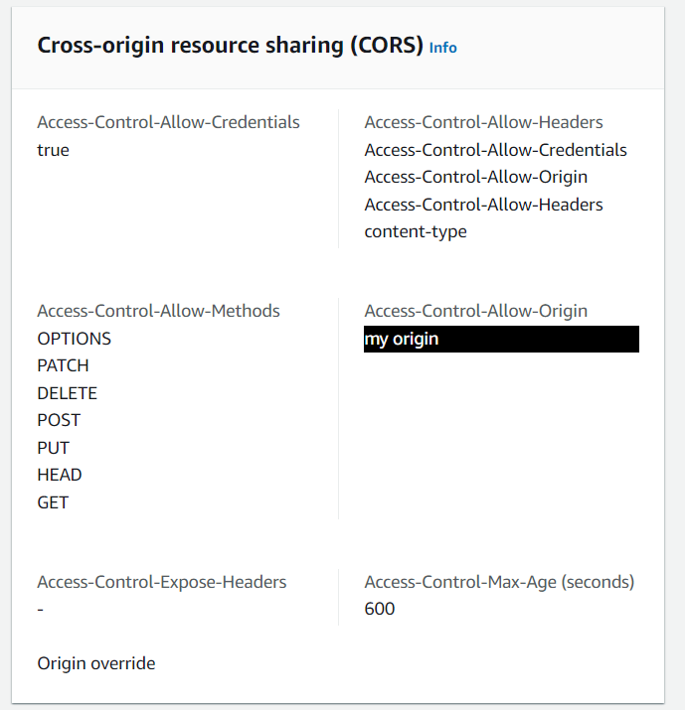685x710 pixels.
Task: Select the Access-Control-Allow-Headers allowed header value
Action: (x=484, y=205)
